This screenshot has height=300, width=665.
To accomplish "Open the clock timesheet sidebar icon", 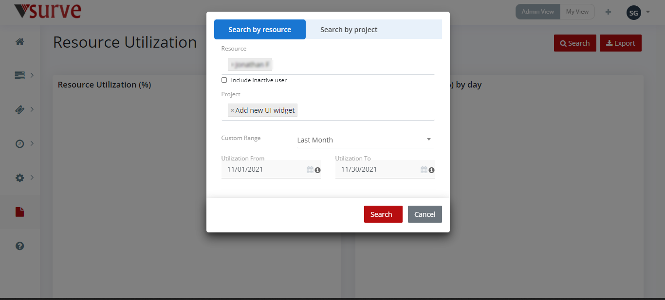I will coord(19,144).
